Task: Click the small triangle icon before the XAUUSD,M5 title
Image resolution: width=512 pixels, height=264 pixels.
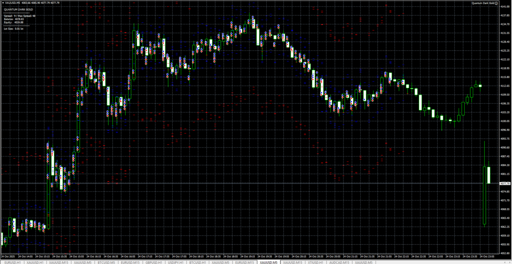Action: 2,3
